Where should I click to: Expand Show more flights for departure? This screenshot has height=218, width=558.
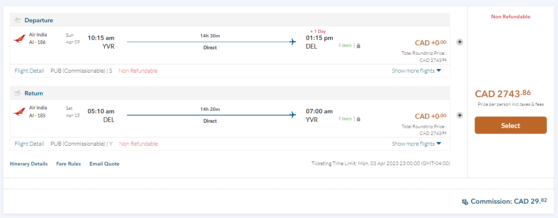(416, 71)
